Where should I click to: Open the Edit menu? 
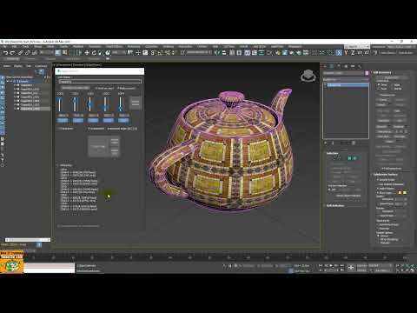coord(14,46)
